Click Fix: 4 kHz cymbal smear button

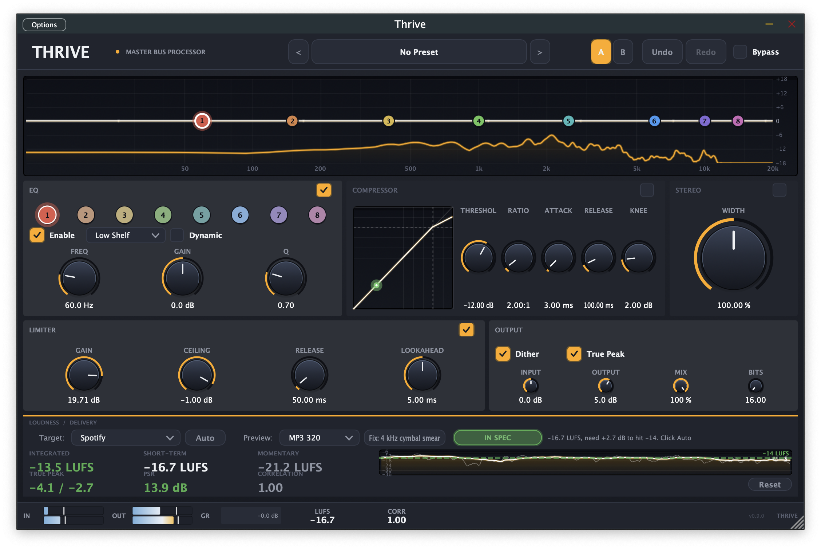pyautogui.click(x=405, y=438)
